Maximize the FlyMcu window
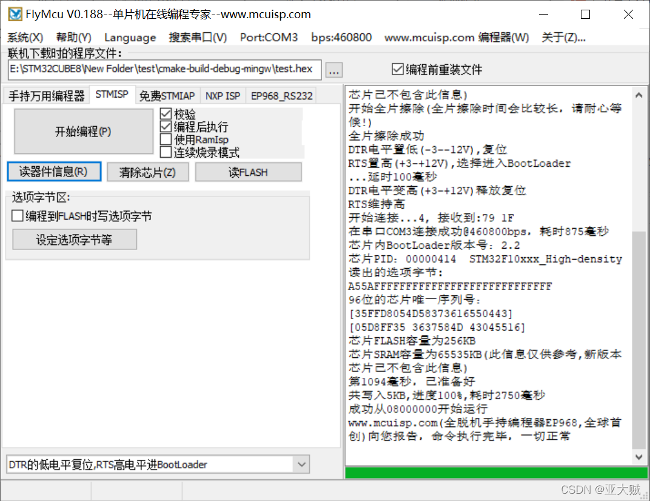Image resolution: width=650 pixels, height=501 pixels. (585, 15)
